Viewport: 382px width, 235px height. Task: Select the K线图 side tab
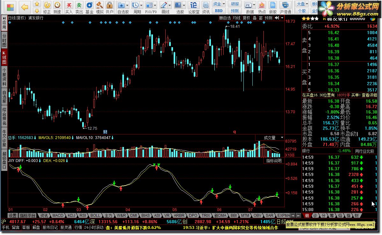[4, 57]
